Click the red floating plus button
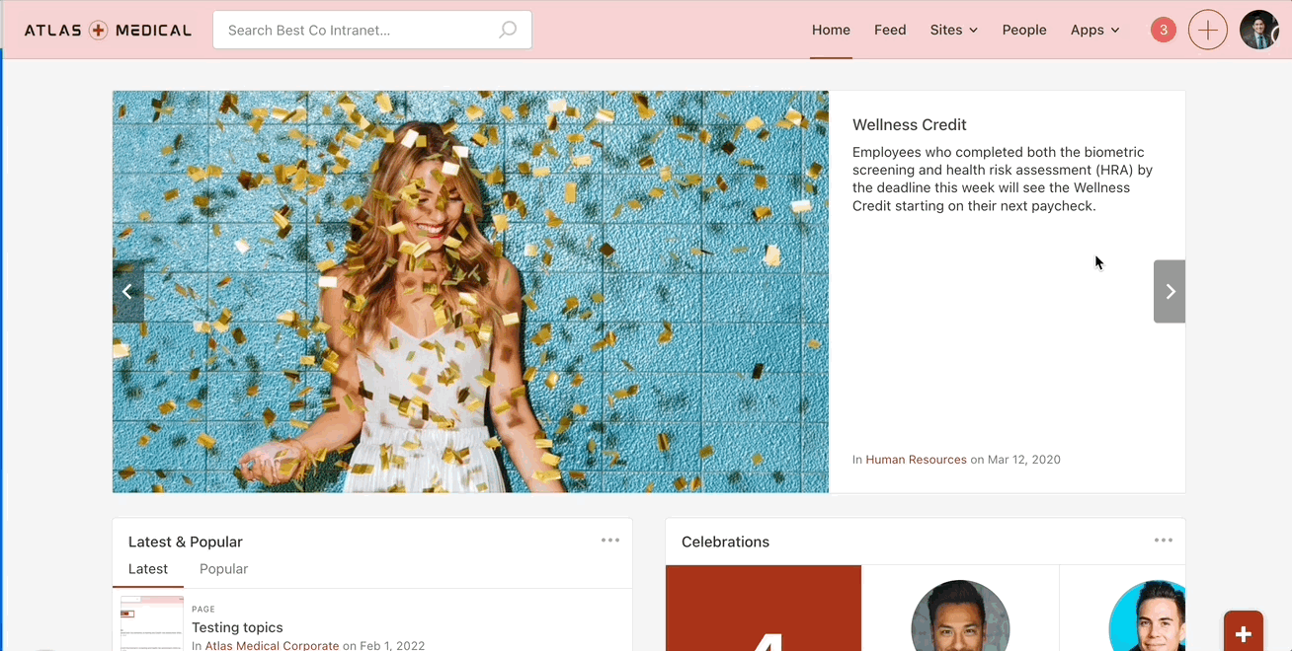This screenshot has height=651, width=1292. coord(1244,631)
